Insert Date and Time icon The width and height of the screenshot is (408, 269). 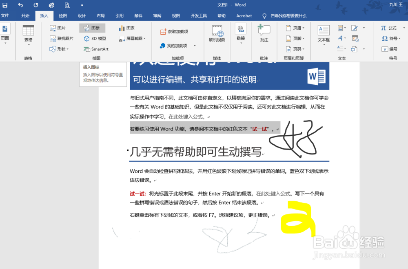click(x=355, y=38)
